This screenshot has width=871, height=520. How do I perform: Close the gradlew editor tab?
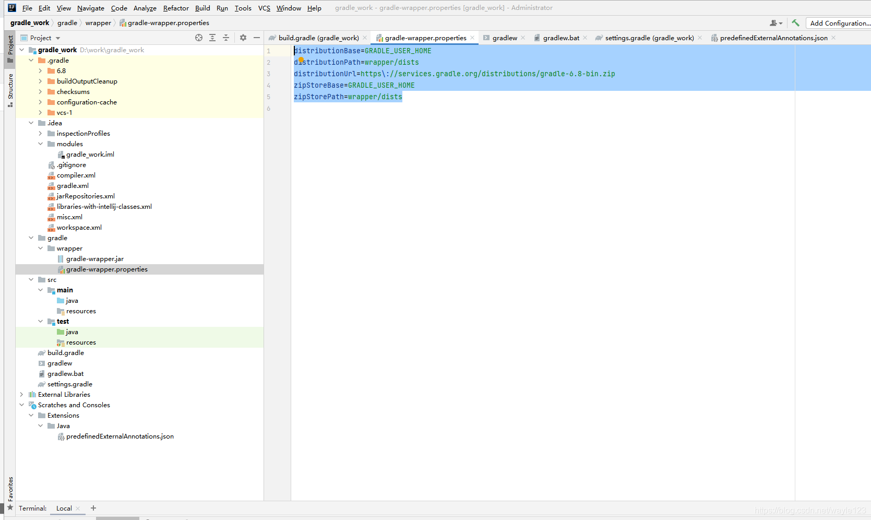coord(523,38)
